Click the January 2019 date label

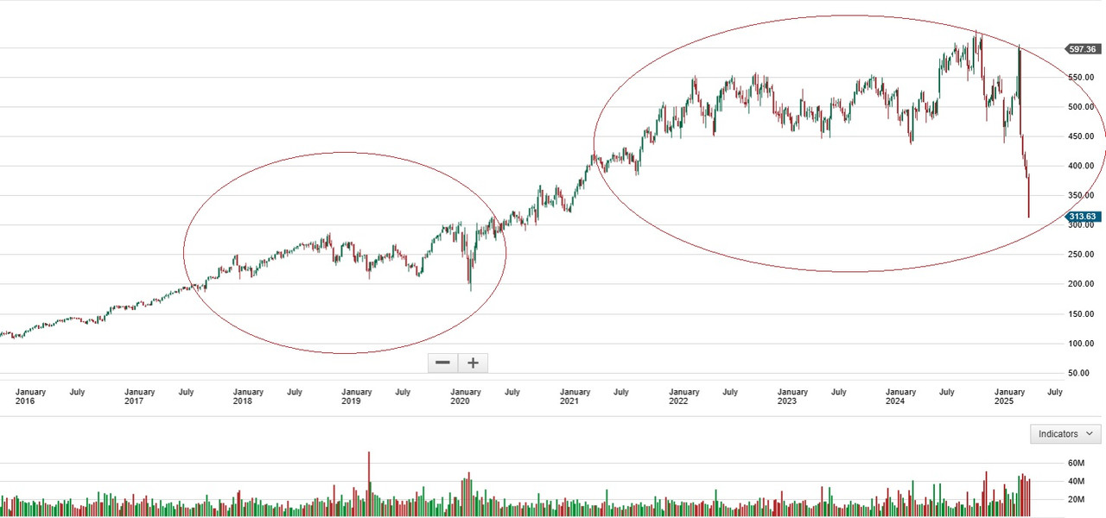pyautogui.click(x=356, y=396)
